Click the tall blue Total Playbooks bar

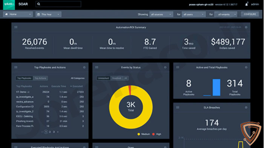[216, 87]
